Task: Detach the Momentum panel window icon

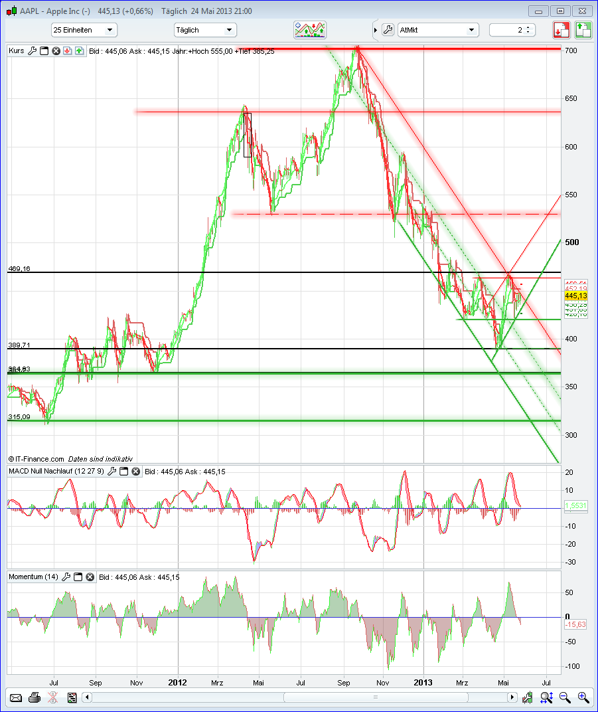Action: 78,577
